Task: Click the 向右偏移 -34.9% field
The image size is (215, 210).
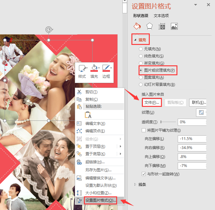Action: coord(192,148)
